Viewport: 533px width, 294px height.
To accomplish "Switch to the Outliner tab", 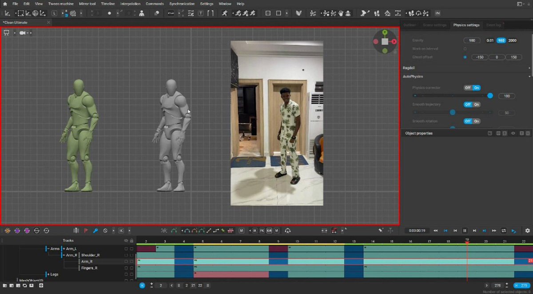I will [x=410, y=25].
